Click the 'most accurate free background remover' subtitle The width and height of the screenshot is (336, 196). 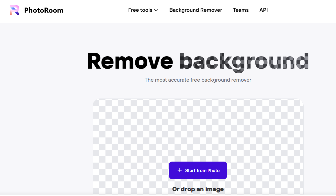click(x=198, y=80)
